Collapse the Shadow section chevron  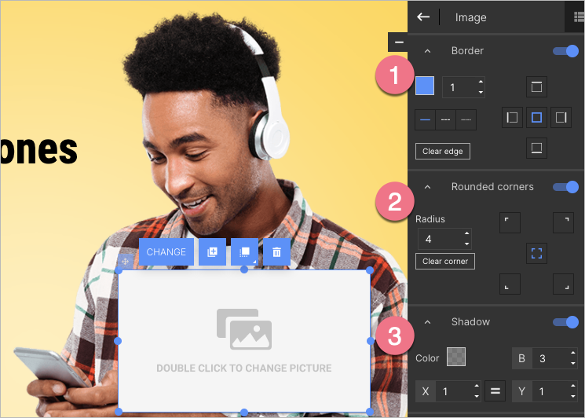click(x=428, y=322)
